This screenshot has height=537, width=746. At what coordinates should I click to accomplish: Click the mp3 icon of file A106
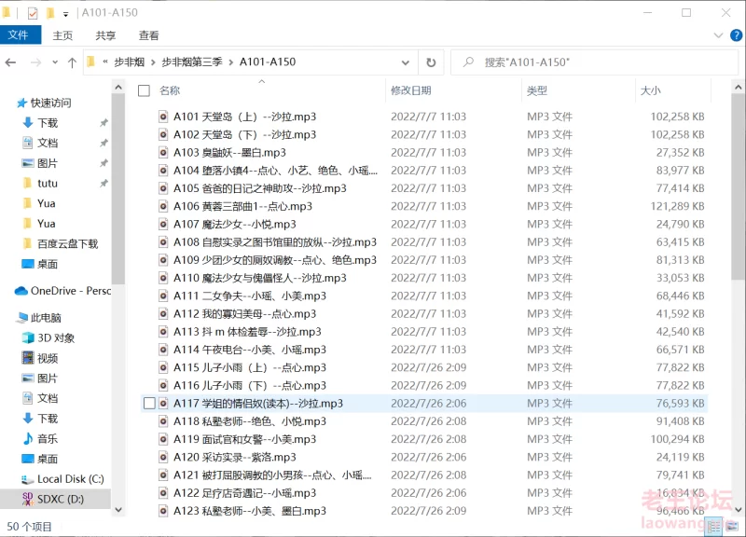(x=163, y=206)
